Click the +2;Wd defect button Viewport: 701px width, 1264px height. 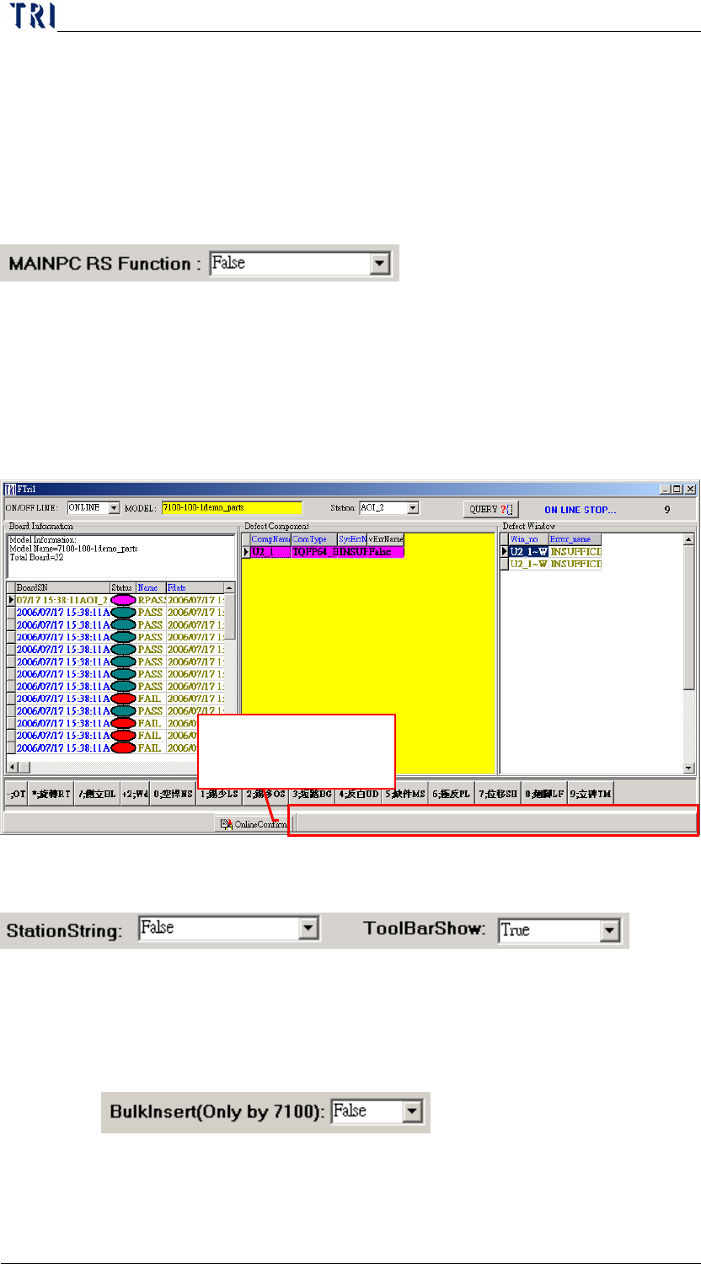(x=135, y=794)
